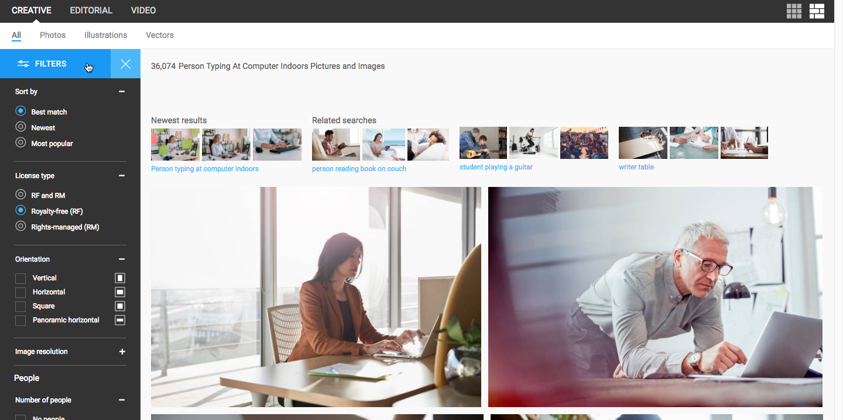843x420 pixels.
Task: Click the Square orientation icon
Action: pyautogui.click(x=120, y=306)
